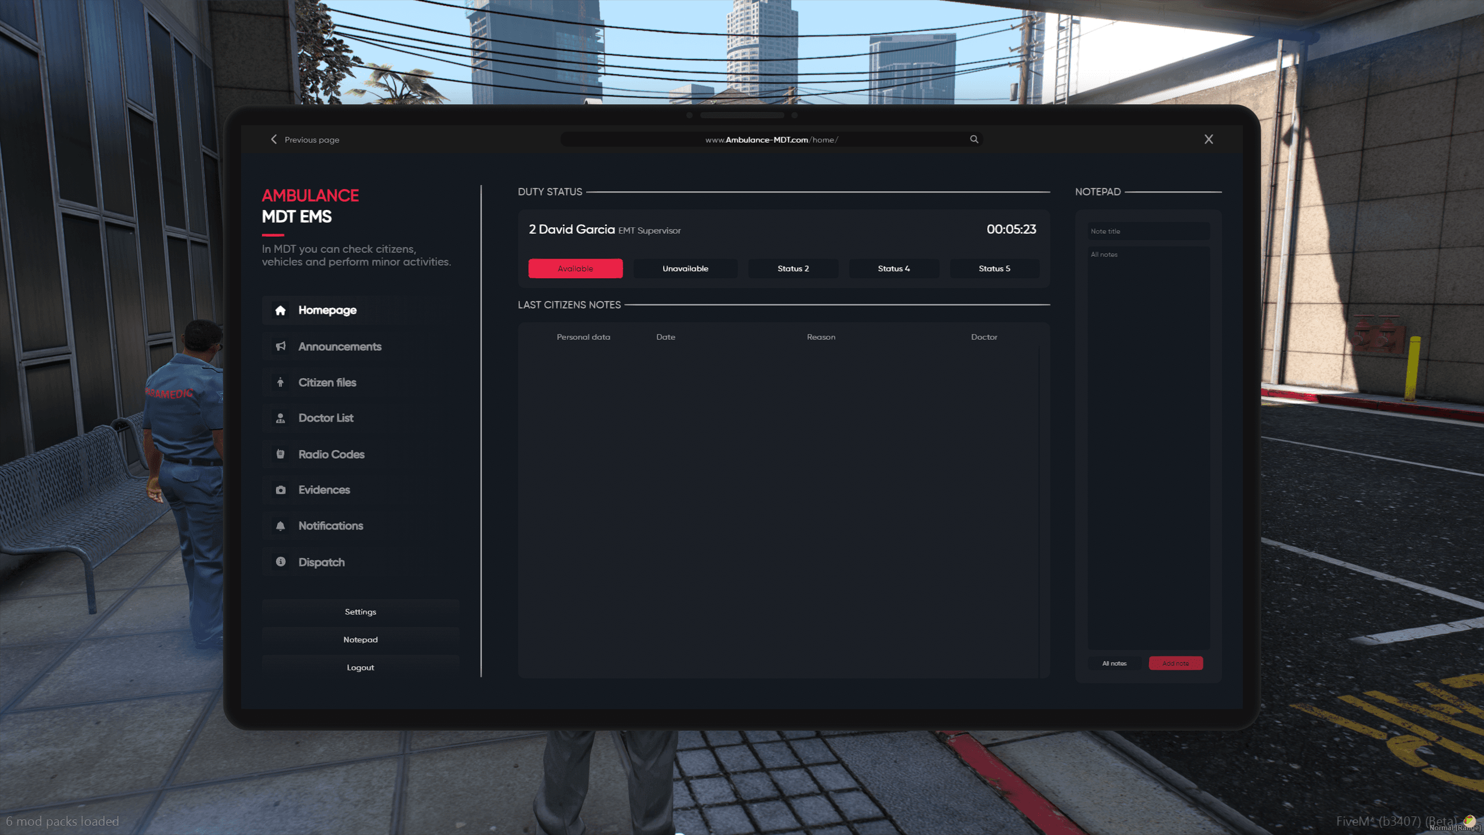Close the MDT tablet with X

tap(1209, 139)
